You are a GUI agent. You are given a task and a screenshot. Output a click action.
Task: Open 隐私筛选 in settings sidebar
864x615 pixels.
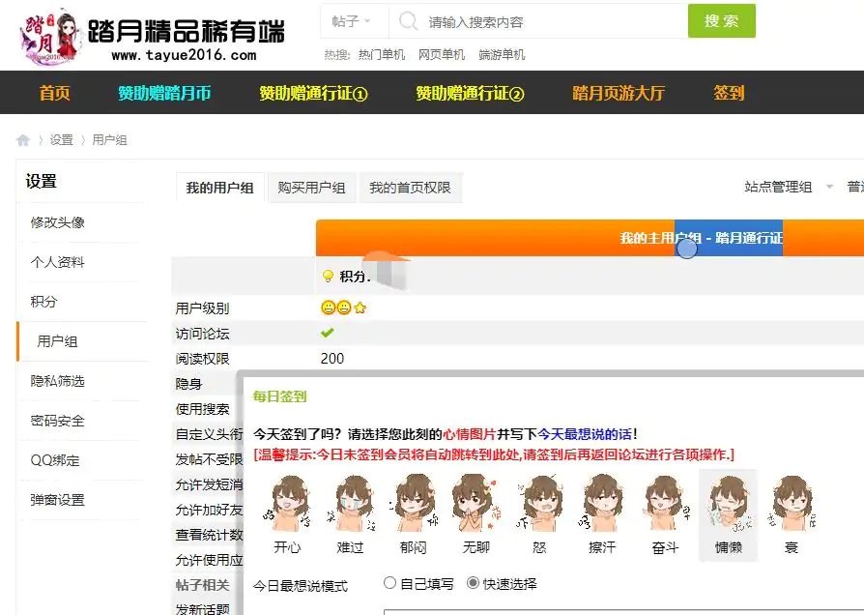pyautogui.click(x=57, y=381)
